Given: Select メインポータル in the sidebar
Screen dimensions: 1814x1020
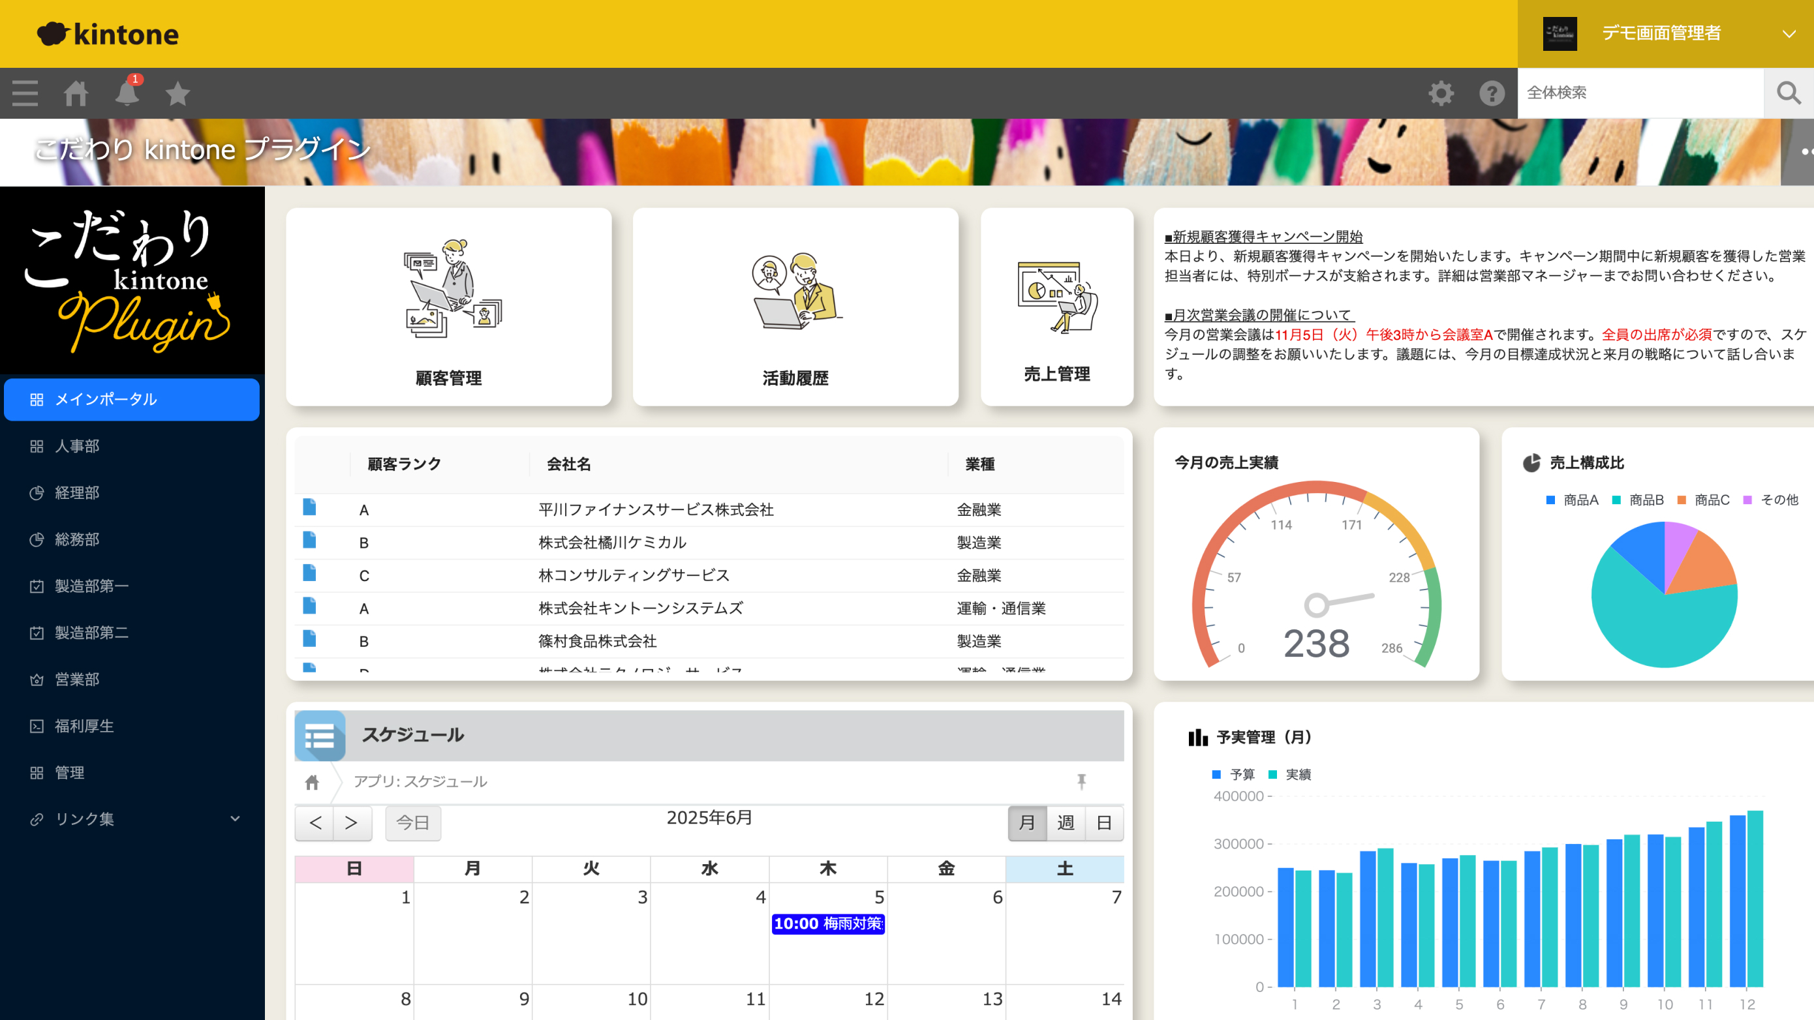Looking at the screenshot, I should 132,399.
